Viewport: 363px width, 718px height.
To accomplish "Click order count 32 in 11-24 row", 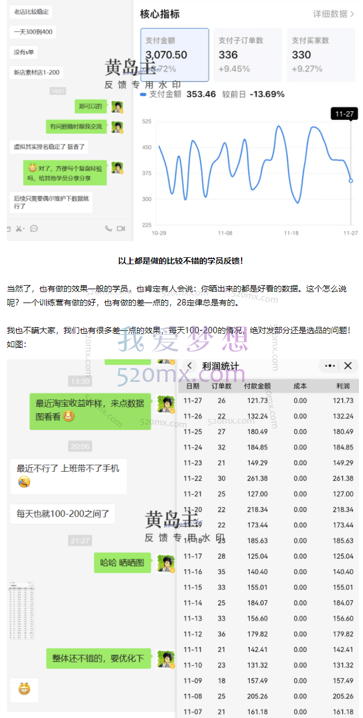I will pyautogui.click(x=221, y=447).
